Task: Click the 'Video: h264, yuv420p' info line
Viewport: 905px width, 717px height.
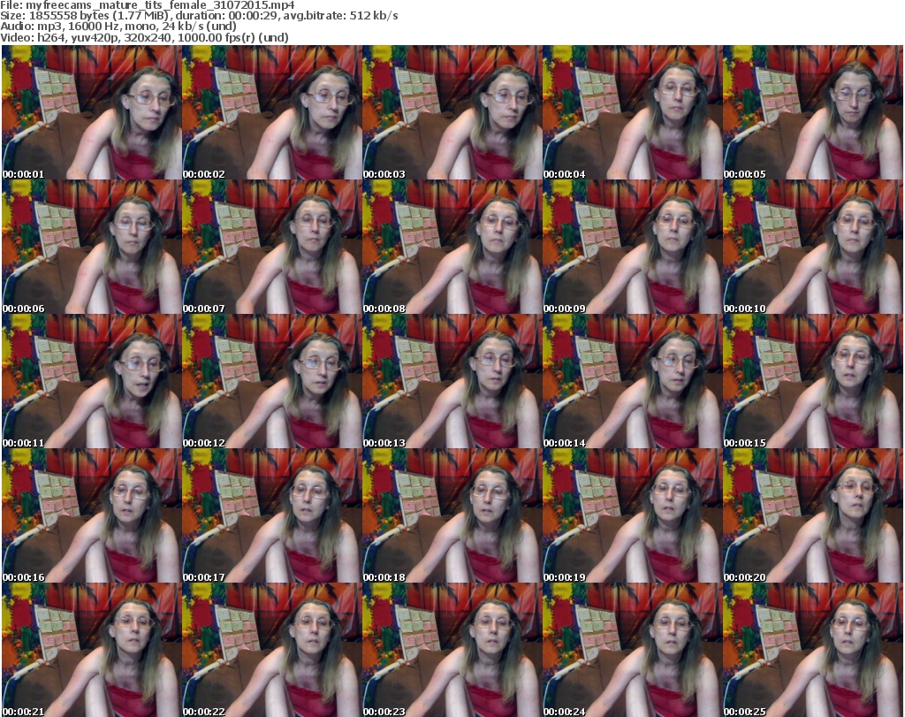Action: click(144, 37)
